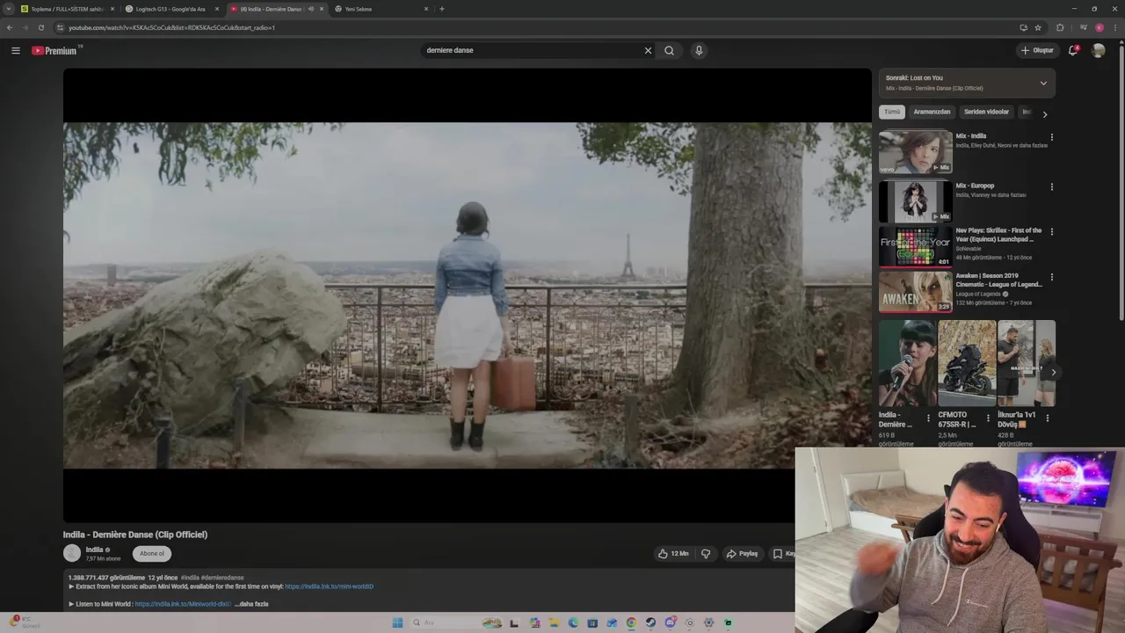
Task: Open the Chrome icon in the taskbar
Action: (x=631, y=622)
